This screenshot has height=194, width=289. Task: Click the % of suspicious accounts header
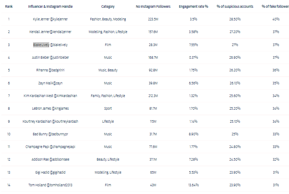tap(235, 7)
